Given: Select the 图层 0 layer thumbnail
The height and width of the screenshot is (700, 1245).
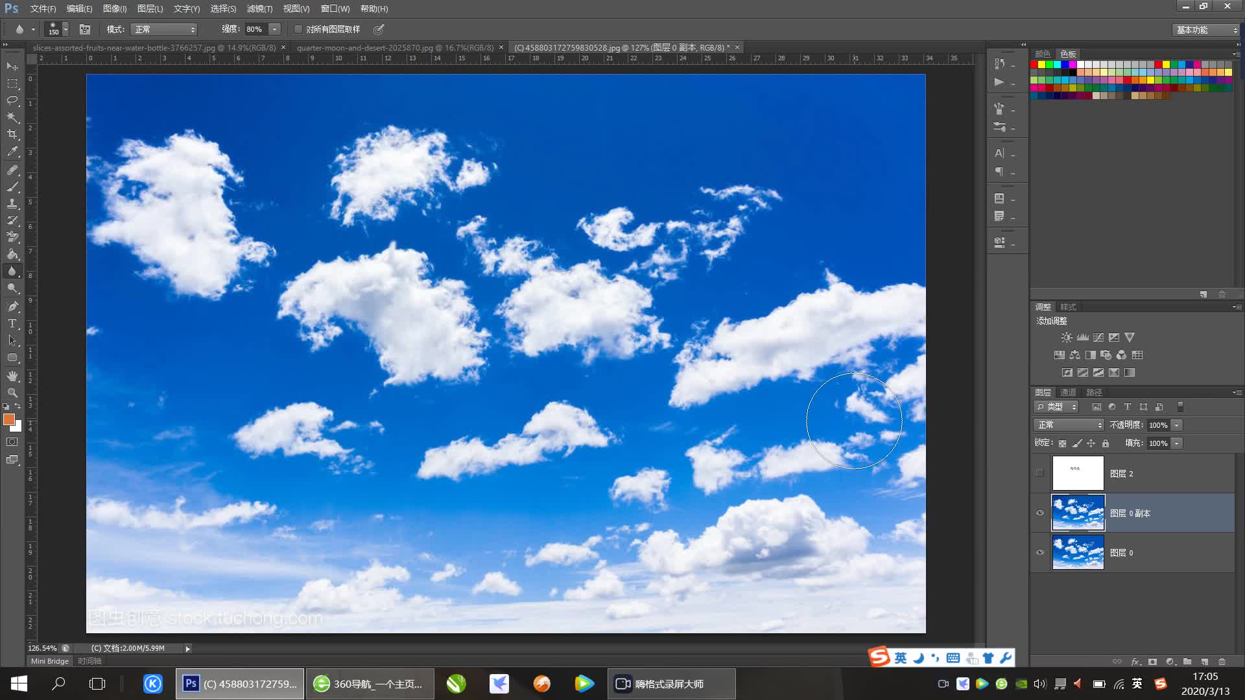Looking at the screenshot, I should click(x=1078, y=552).
